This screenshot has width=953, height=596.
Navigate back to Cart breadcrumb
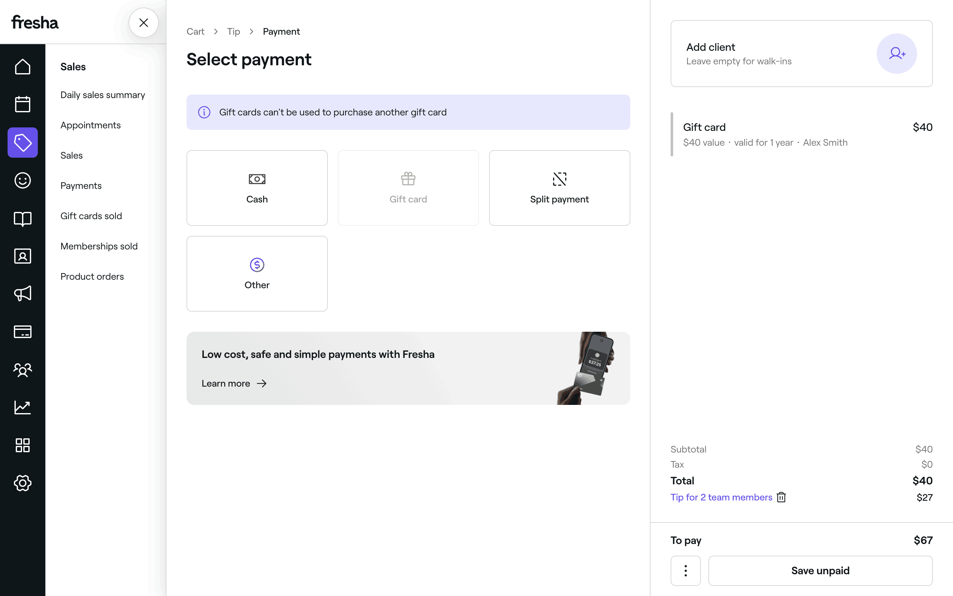point(195,32)
